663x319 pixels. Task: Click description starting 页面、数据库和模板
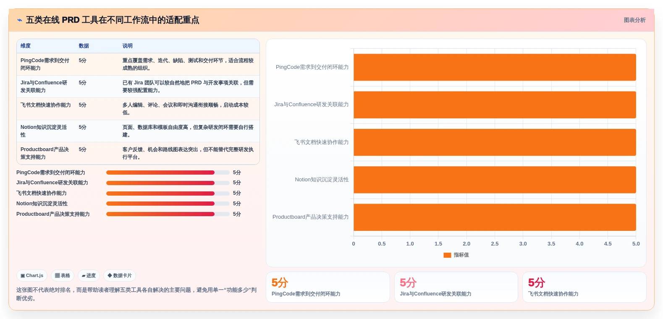[x=188, y=131]
